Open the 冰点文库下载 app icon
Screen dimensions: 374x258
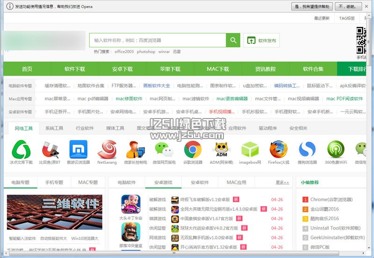coord(21,149)
